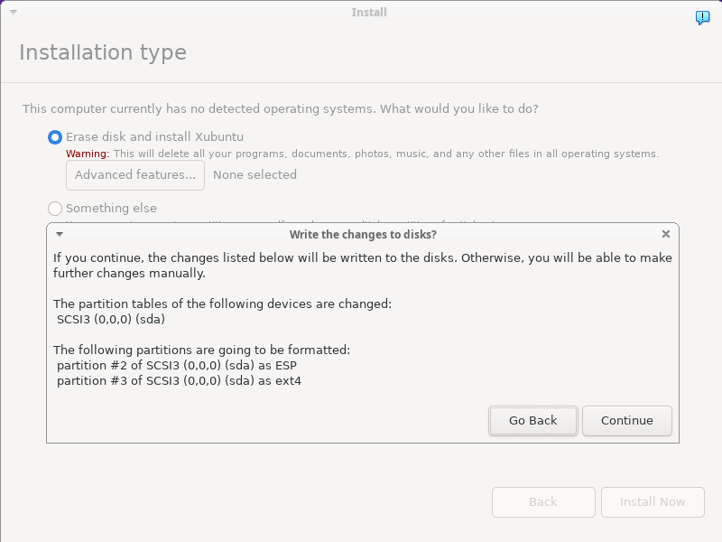The image size is (722, 542).
Task: Click the no detected operating systems text
Action: click(x=281, y=109)
